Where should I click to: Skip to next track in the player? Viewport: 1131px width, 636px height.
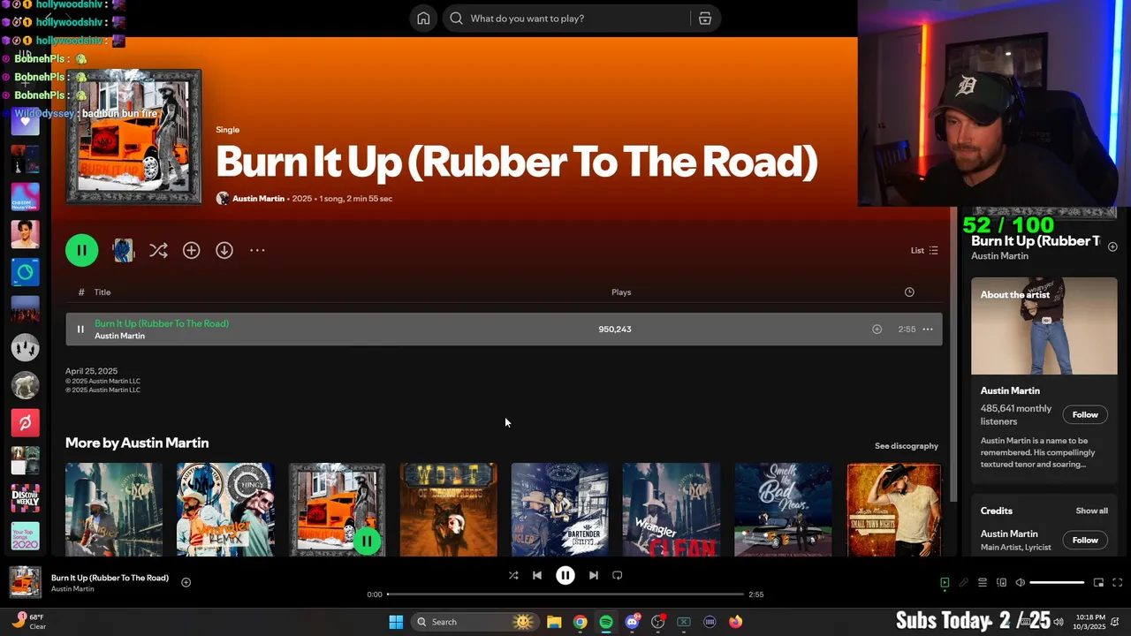point(594,576)
